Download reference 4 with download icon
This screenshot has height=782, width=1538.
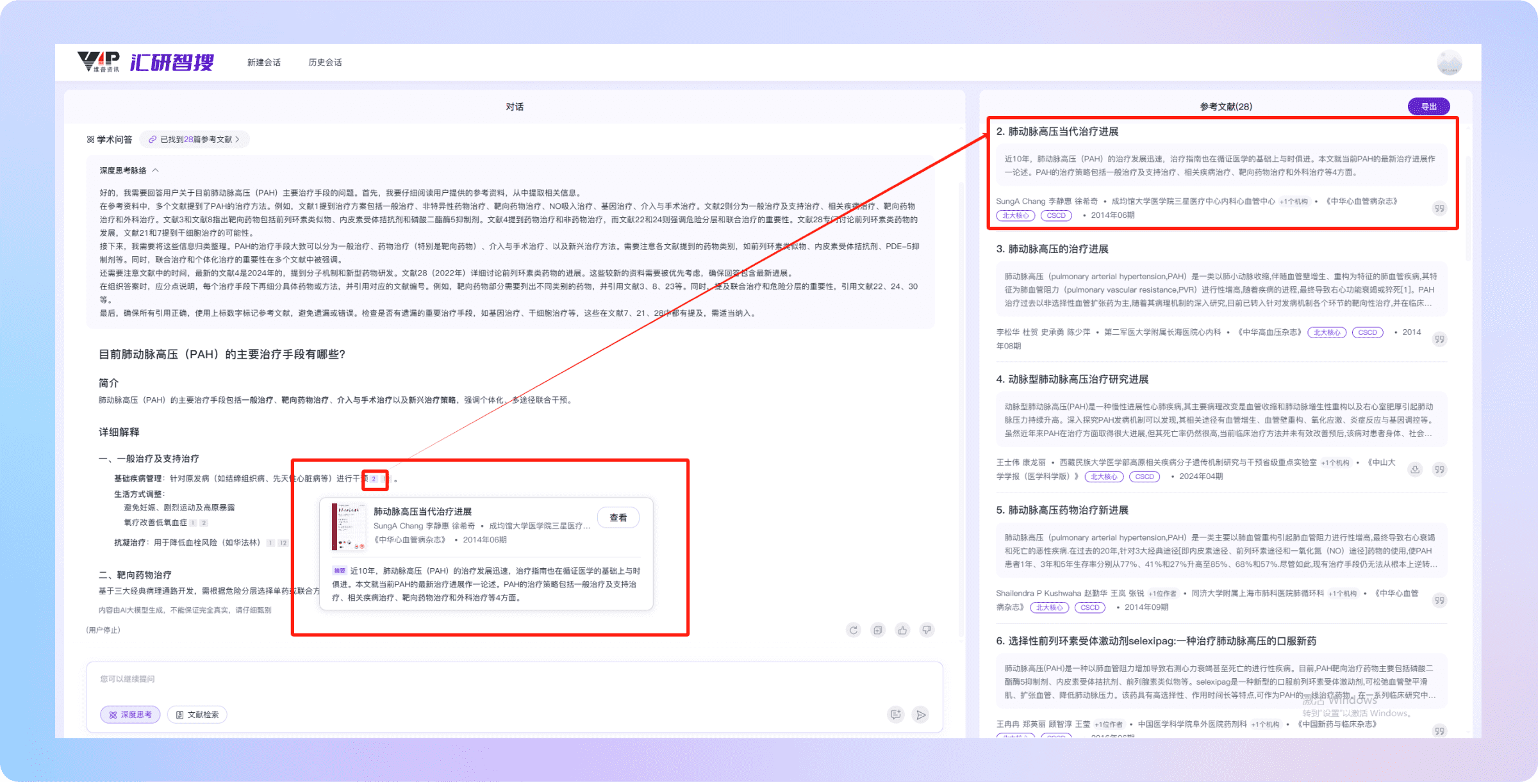(1415, 469)
